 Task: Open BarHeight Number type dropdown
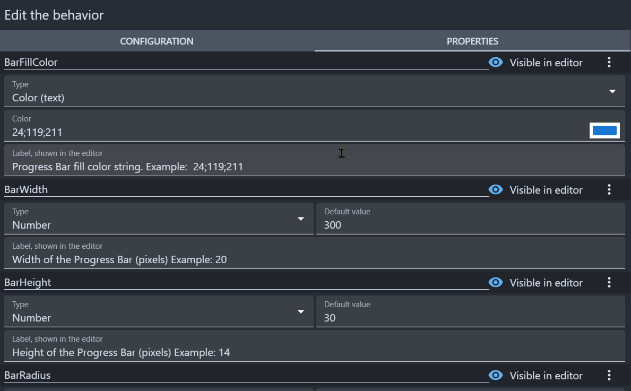tap(301, 312)
